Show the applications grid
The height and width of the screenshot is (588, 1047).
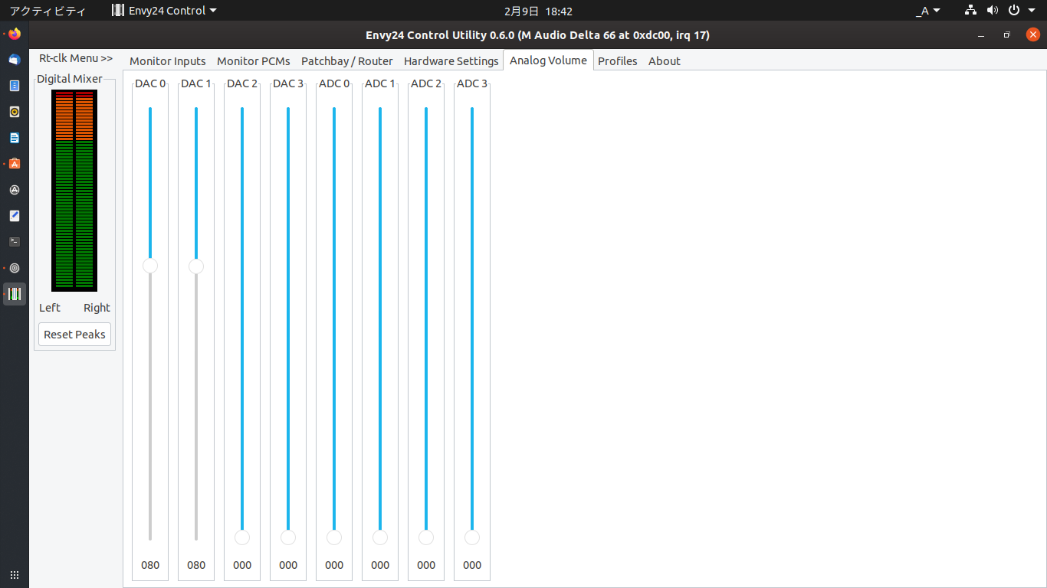click(15, 575)
